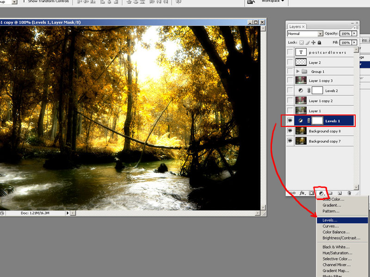
Task: Click the document horizontal scroll right arrow
Action: point(258,213)
